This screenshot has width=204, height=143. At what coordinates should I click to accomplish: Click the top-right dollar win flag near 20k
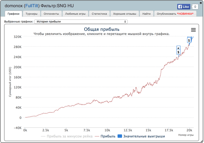pos(189,40)
